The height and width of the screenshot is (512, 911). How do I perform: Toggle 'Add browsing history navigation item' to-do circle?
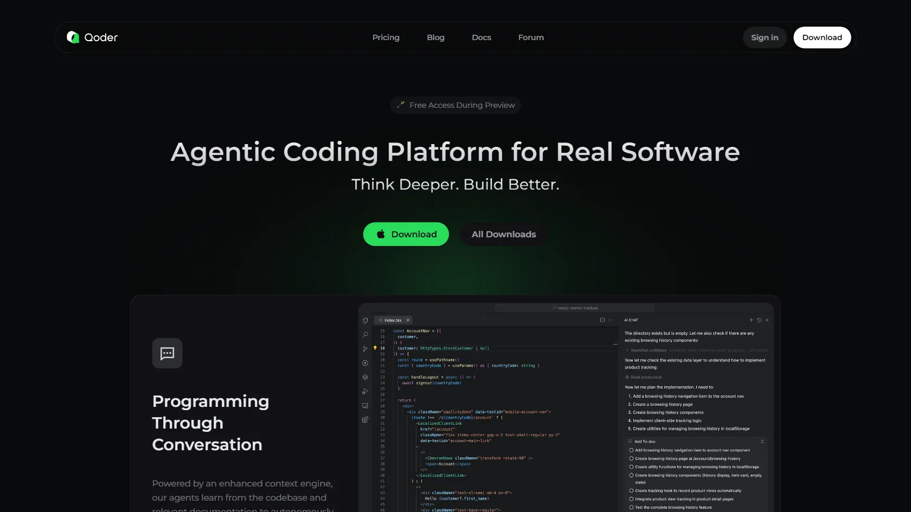click(631, 450)
